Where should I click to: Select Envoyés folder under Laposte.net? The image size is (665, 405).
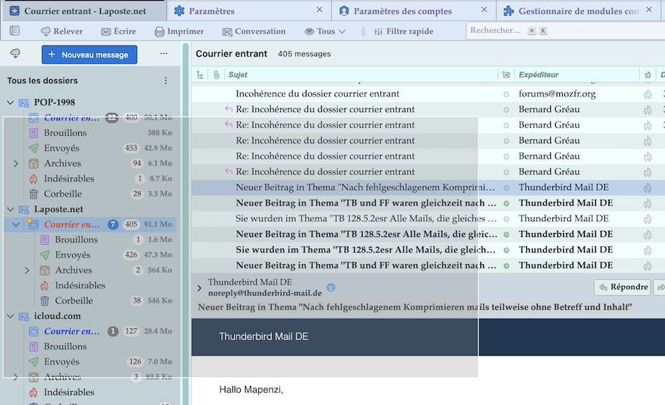[x=90, y=255]
